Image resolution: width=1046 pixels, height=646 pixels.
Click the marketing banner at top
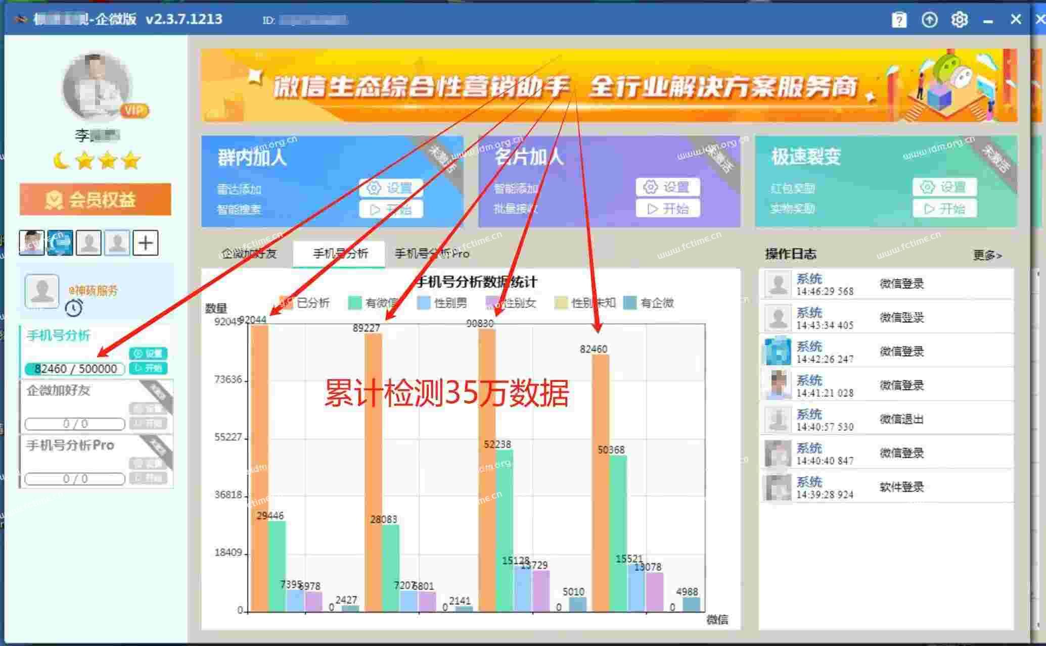pyautogui.click(x=609, y=86)
